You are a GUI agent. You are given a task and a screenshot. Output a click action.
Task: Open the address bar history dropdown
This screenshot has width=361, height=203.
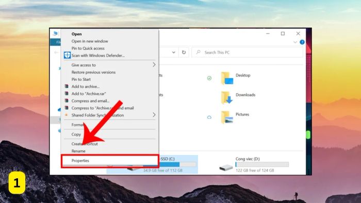pos(174,52)
